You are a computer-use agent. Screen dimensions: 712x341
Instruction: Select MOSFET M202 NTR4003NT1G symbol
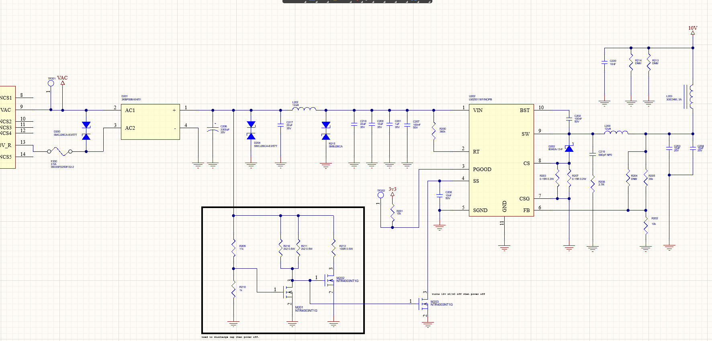[330, 281]
